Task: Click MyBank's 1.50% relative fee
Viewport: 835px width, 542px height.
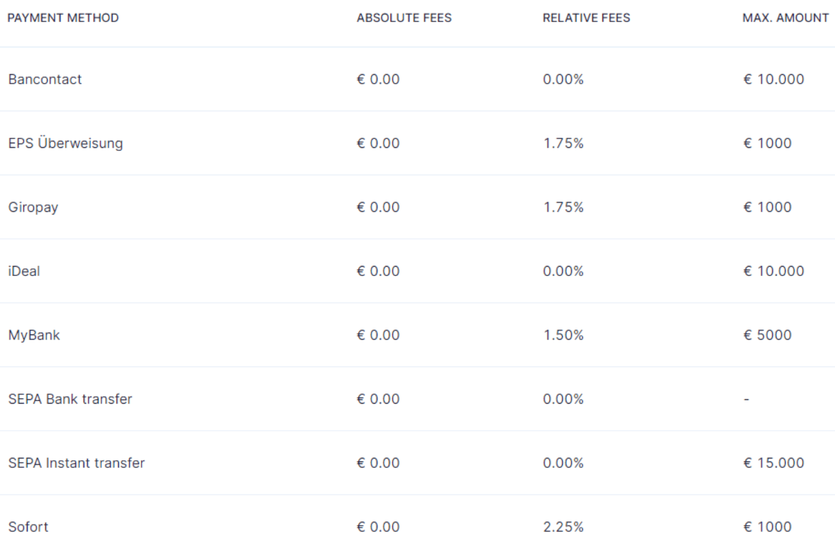Action: (563, 335)
